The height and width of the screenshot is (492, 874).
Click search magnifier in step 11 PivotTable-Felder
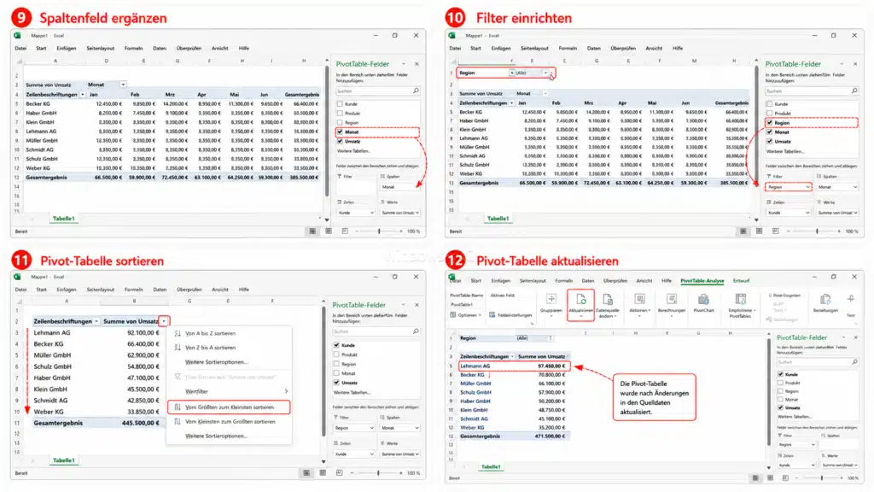tap(416, 331)
